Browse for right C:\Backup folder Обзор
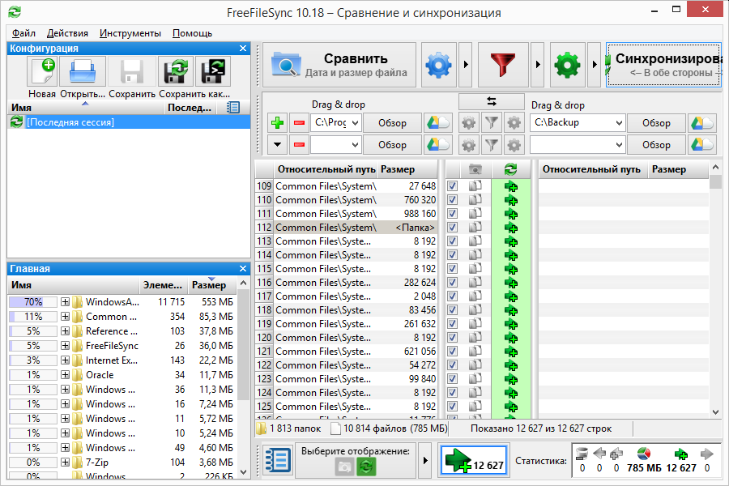 (656, 123)
